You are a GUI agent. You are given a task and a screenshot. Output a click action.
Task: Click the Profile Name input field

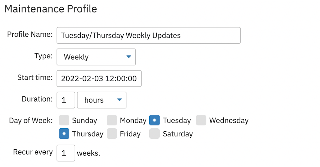(x=148, y=35)
